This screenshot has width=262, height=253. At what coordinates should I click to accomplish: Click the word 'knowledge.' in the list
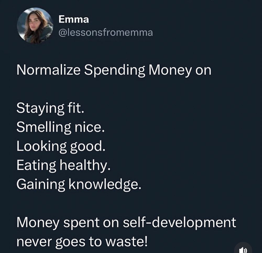105,185
